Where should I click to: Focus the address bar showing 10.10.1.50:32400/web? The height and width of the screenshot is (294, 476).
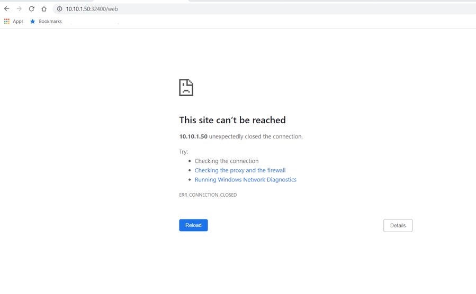264,9
